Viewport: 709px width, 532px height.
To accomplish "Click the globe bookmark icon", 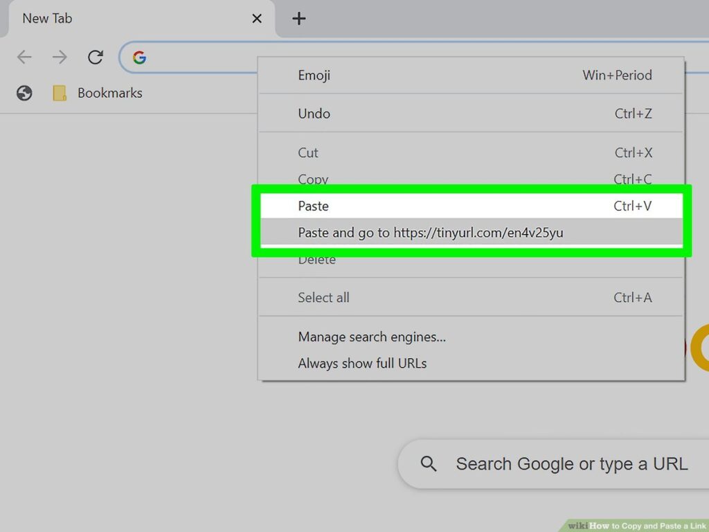I will (x=24, y=93).
